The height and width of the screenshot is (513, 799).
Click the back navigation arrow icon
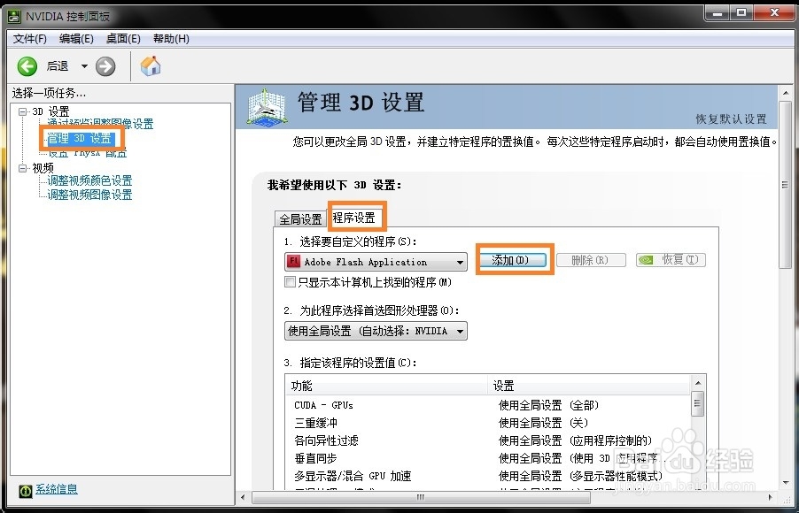tap(27, 65)
